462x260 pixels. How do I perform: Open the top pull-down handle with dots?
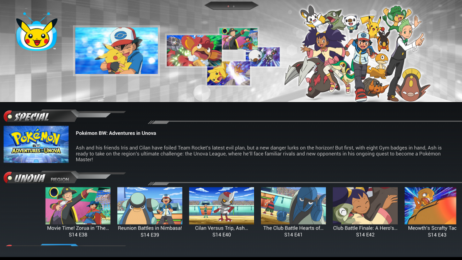(231, 6)
